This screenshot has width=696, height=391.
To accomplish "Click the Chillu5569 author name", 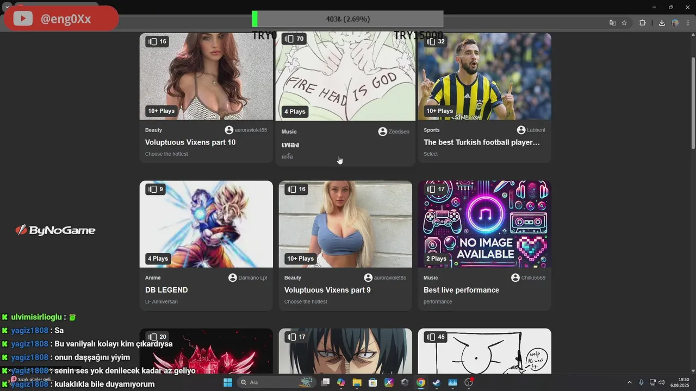I will point(533,278).
